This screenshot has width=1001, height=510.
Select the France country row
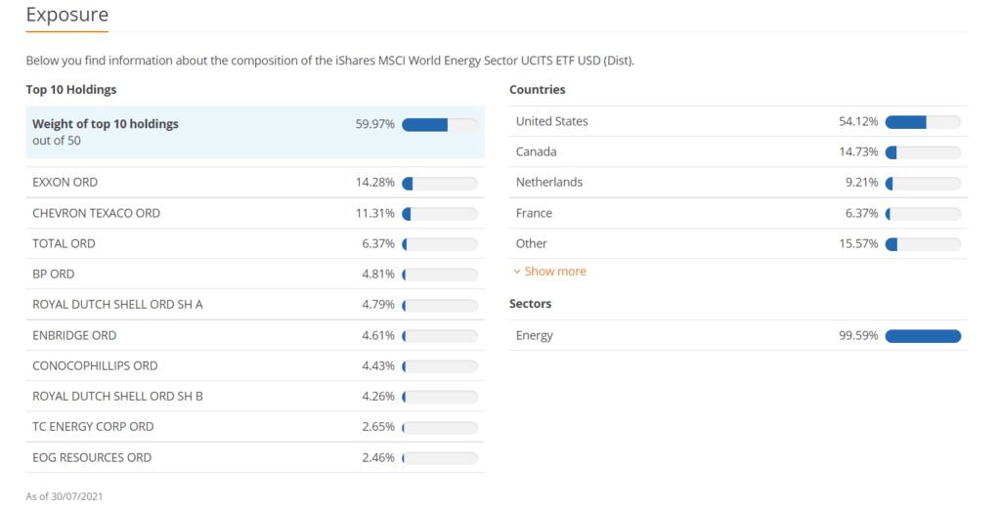coord(738,213)
